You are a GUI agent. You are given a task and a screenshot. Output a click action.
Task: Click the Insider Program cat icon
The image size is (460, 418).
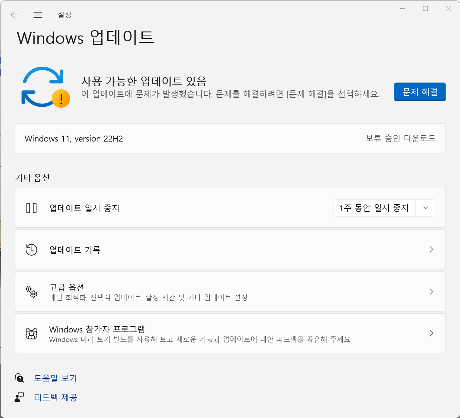pos(31,333)
